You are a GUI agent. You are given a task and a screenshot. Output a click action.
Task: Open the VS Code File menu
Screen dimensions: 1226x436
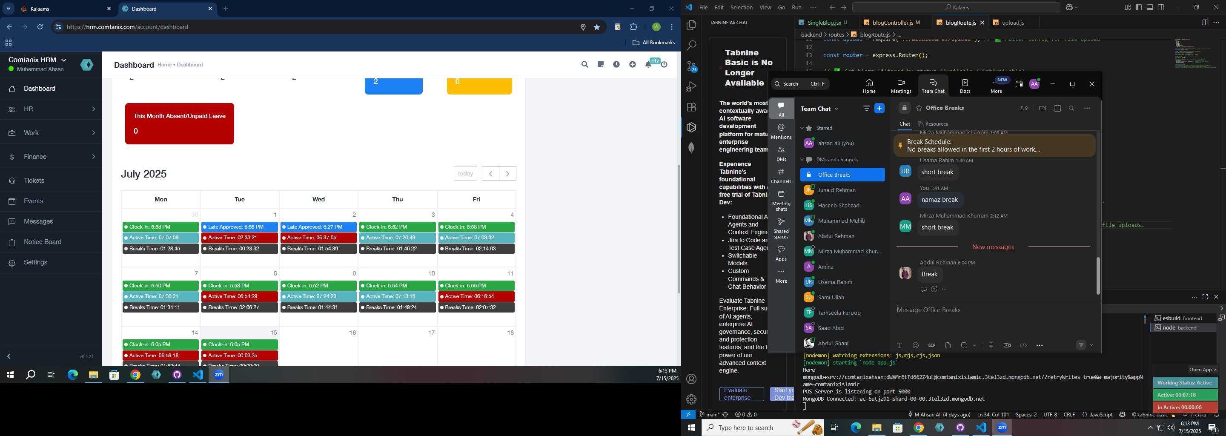[x=703, y=8]
